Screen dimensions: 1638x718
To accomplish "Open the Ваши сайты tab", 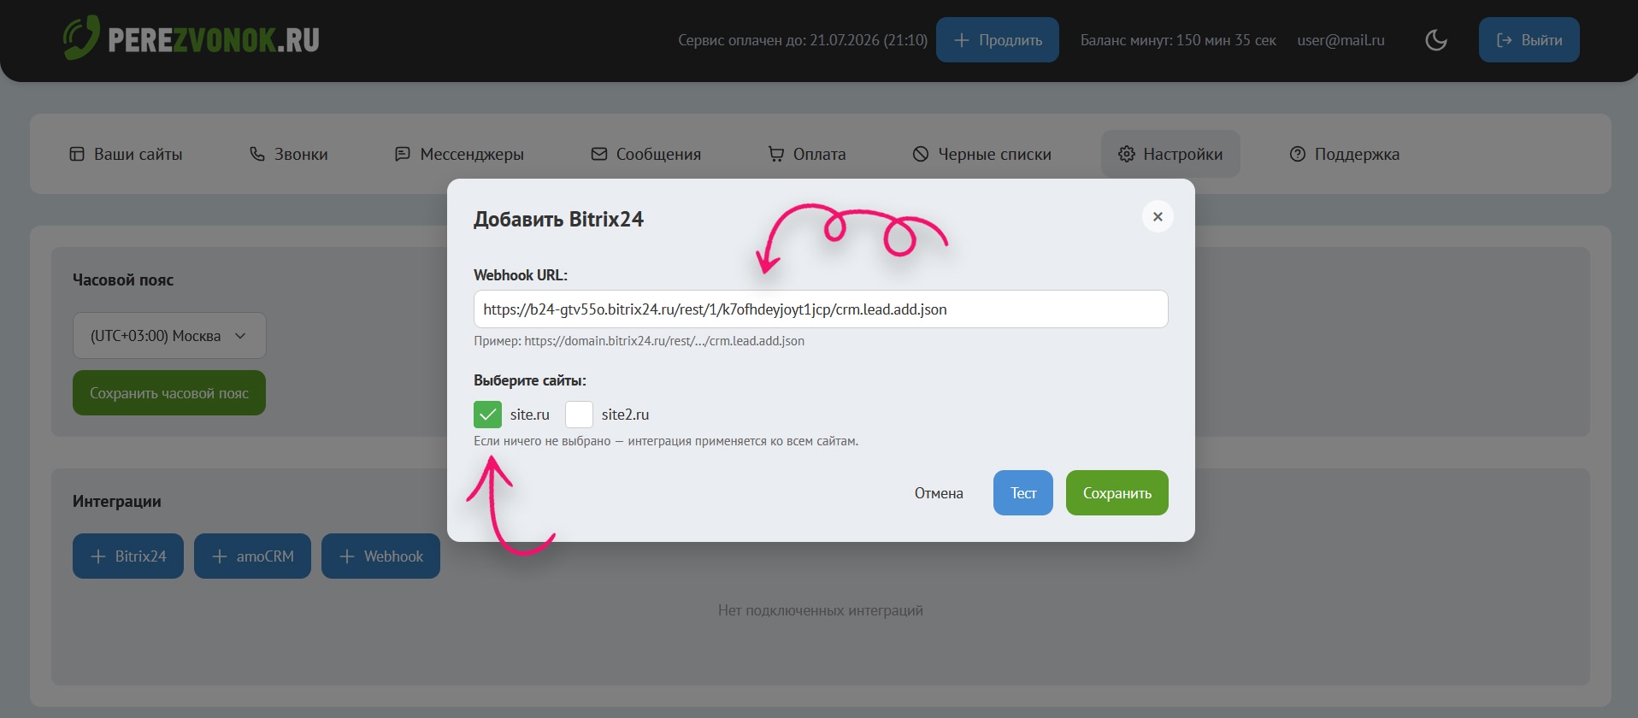I will [x=126, y=155].
